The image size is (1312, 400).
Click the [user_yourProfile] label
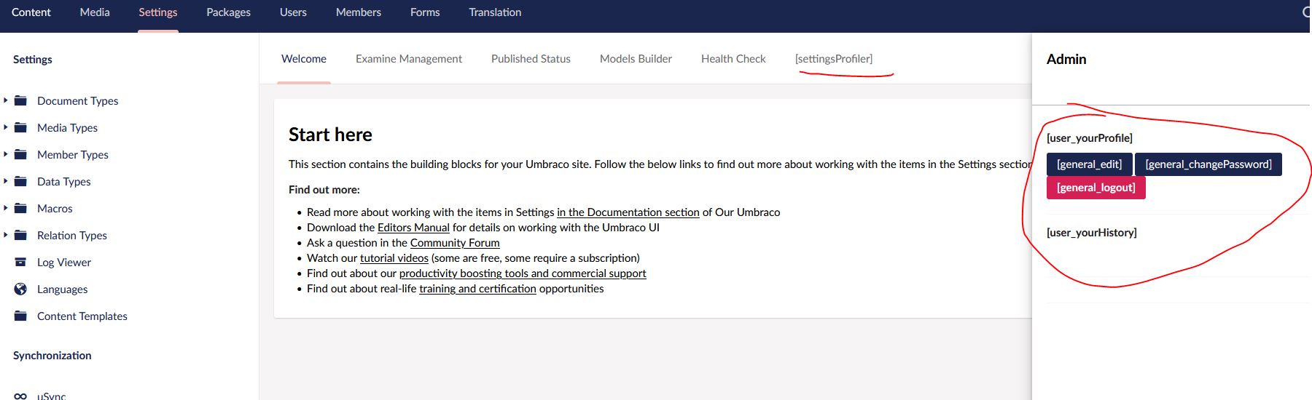point(1089,138)
